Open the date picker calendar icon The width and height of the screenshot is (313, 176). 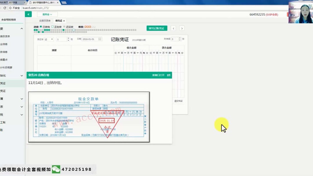tap(100, 39)
